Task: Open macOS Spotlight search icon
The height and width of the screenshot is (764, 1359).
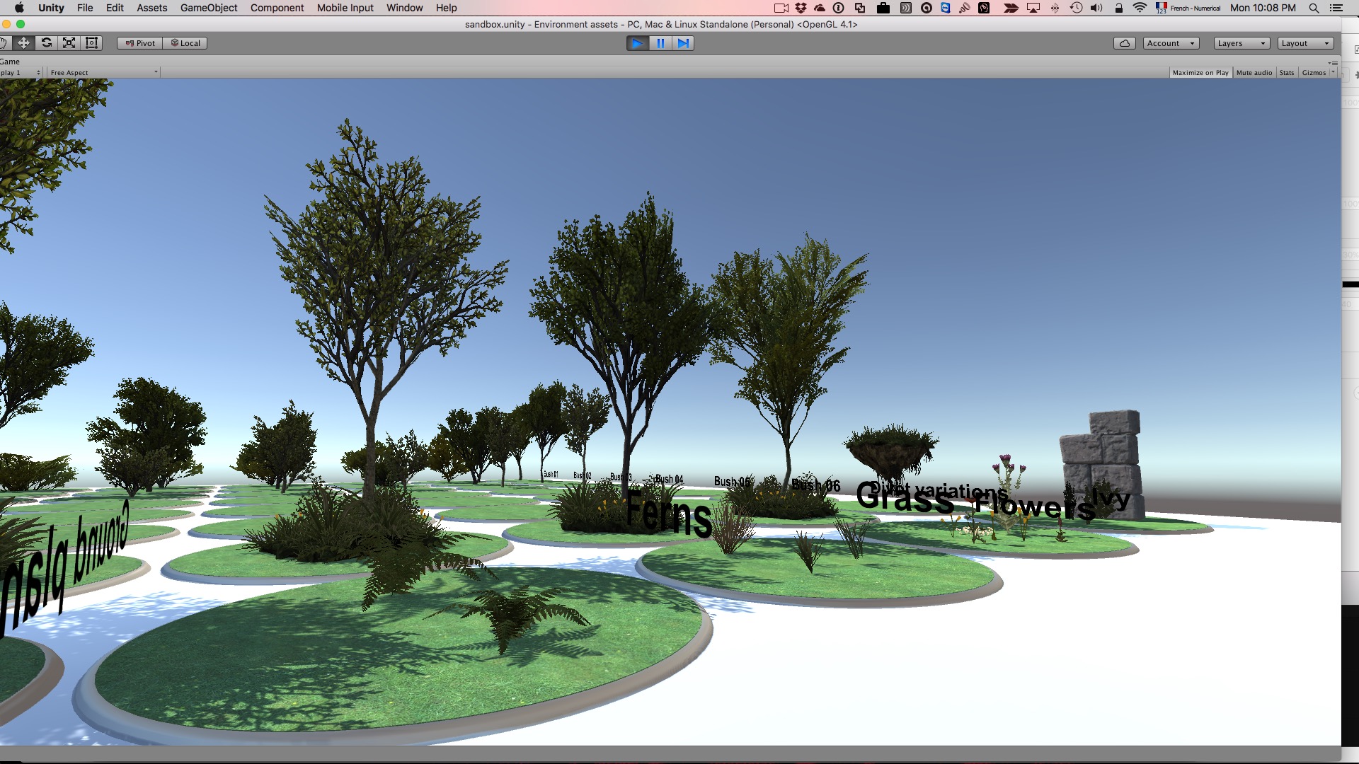Action: pyautogui.click(x=1314, y=8)
